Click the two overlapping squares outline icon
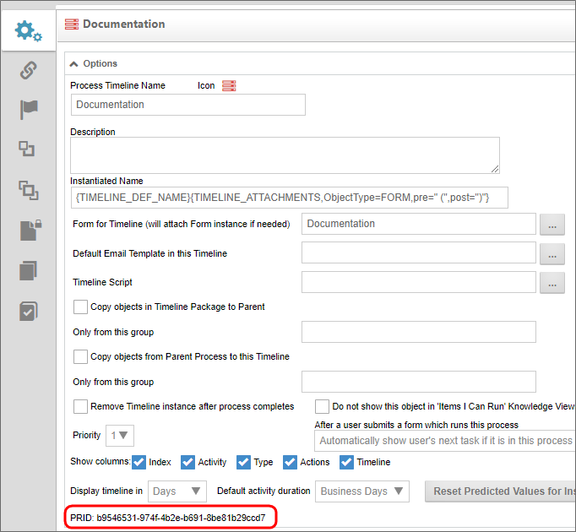Screen dimensions: 576x532 (x=28, y=149)
